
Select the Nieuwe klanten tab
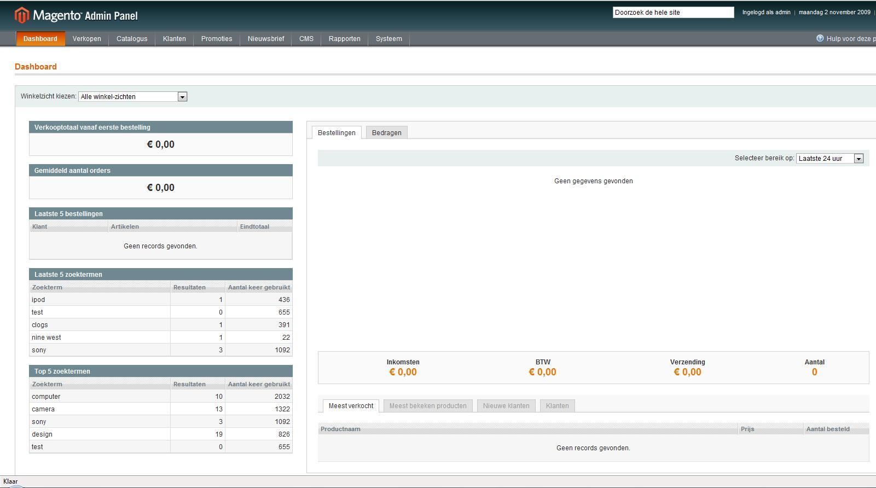506,406
